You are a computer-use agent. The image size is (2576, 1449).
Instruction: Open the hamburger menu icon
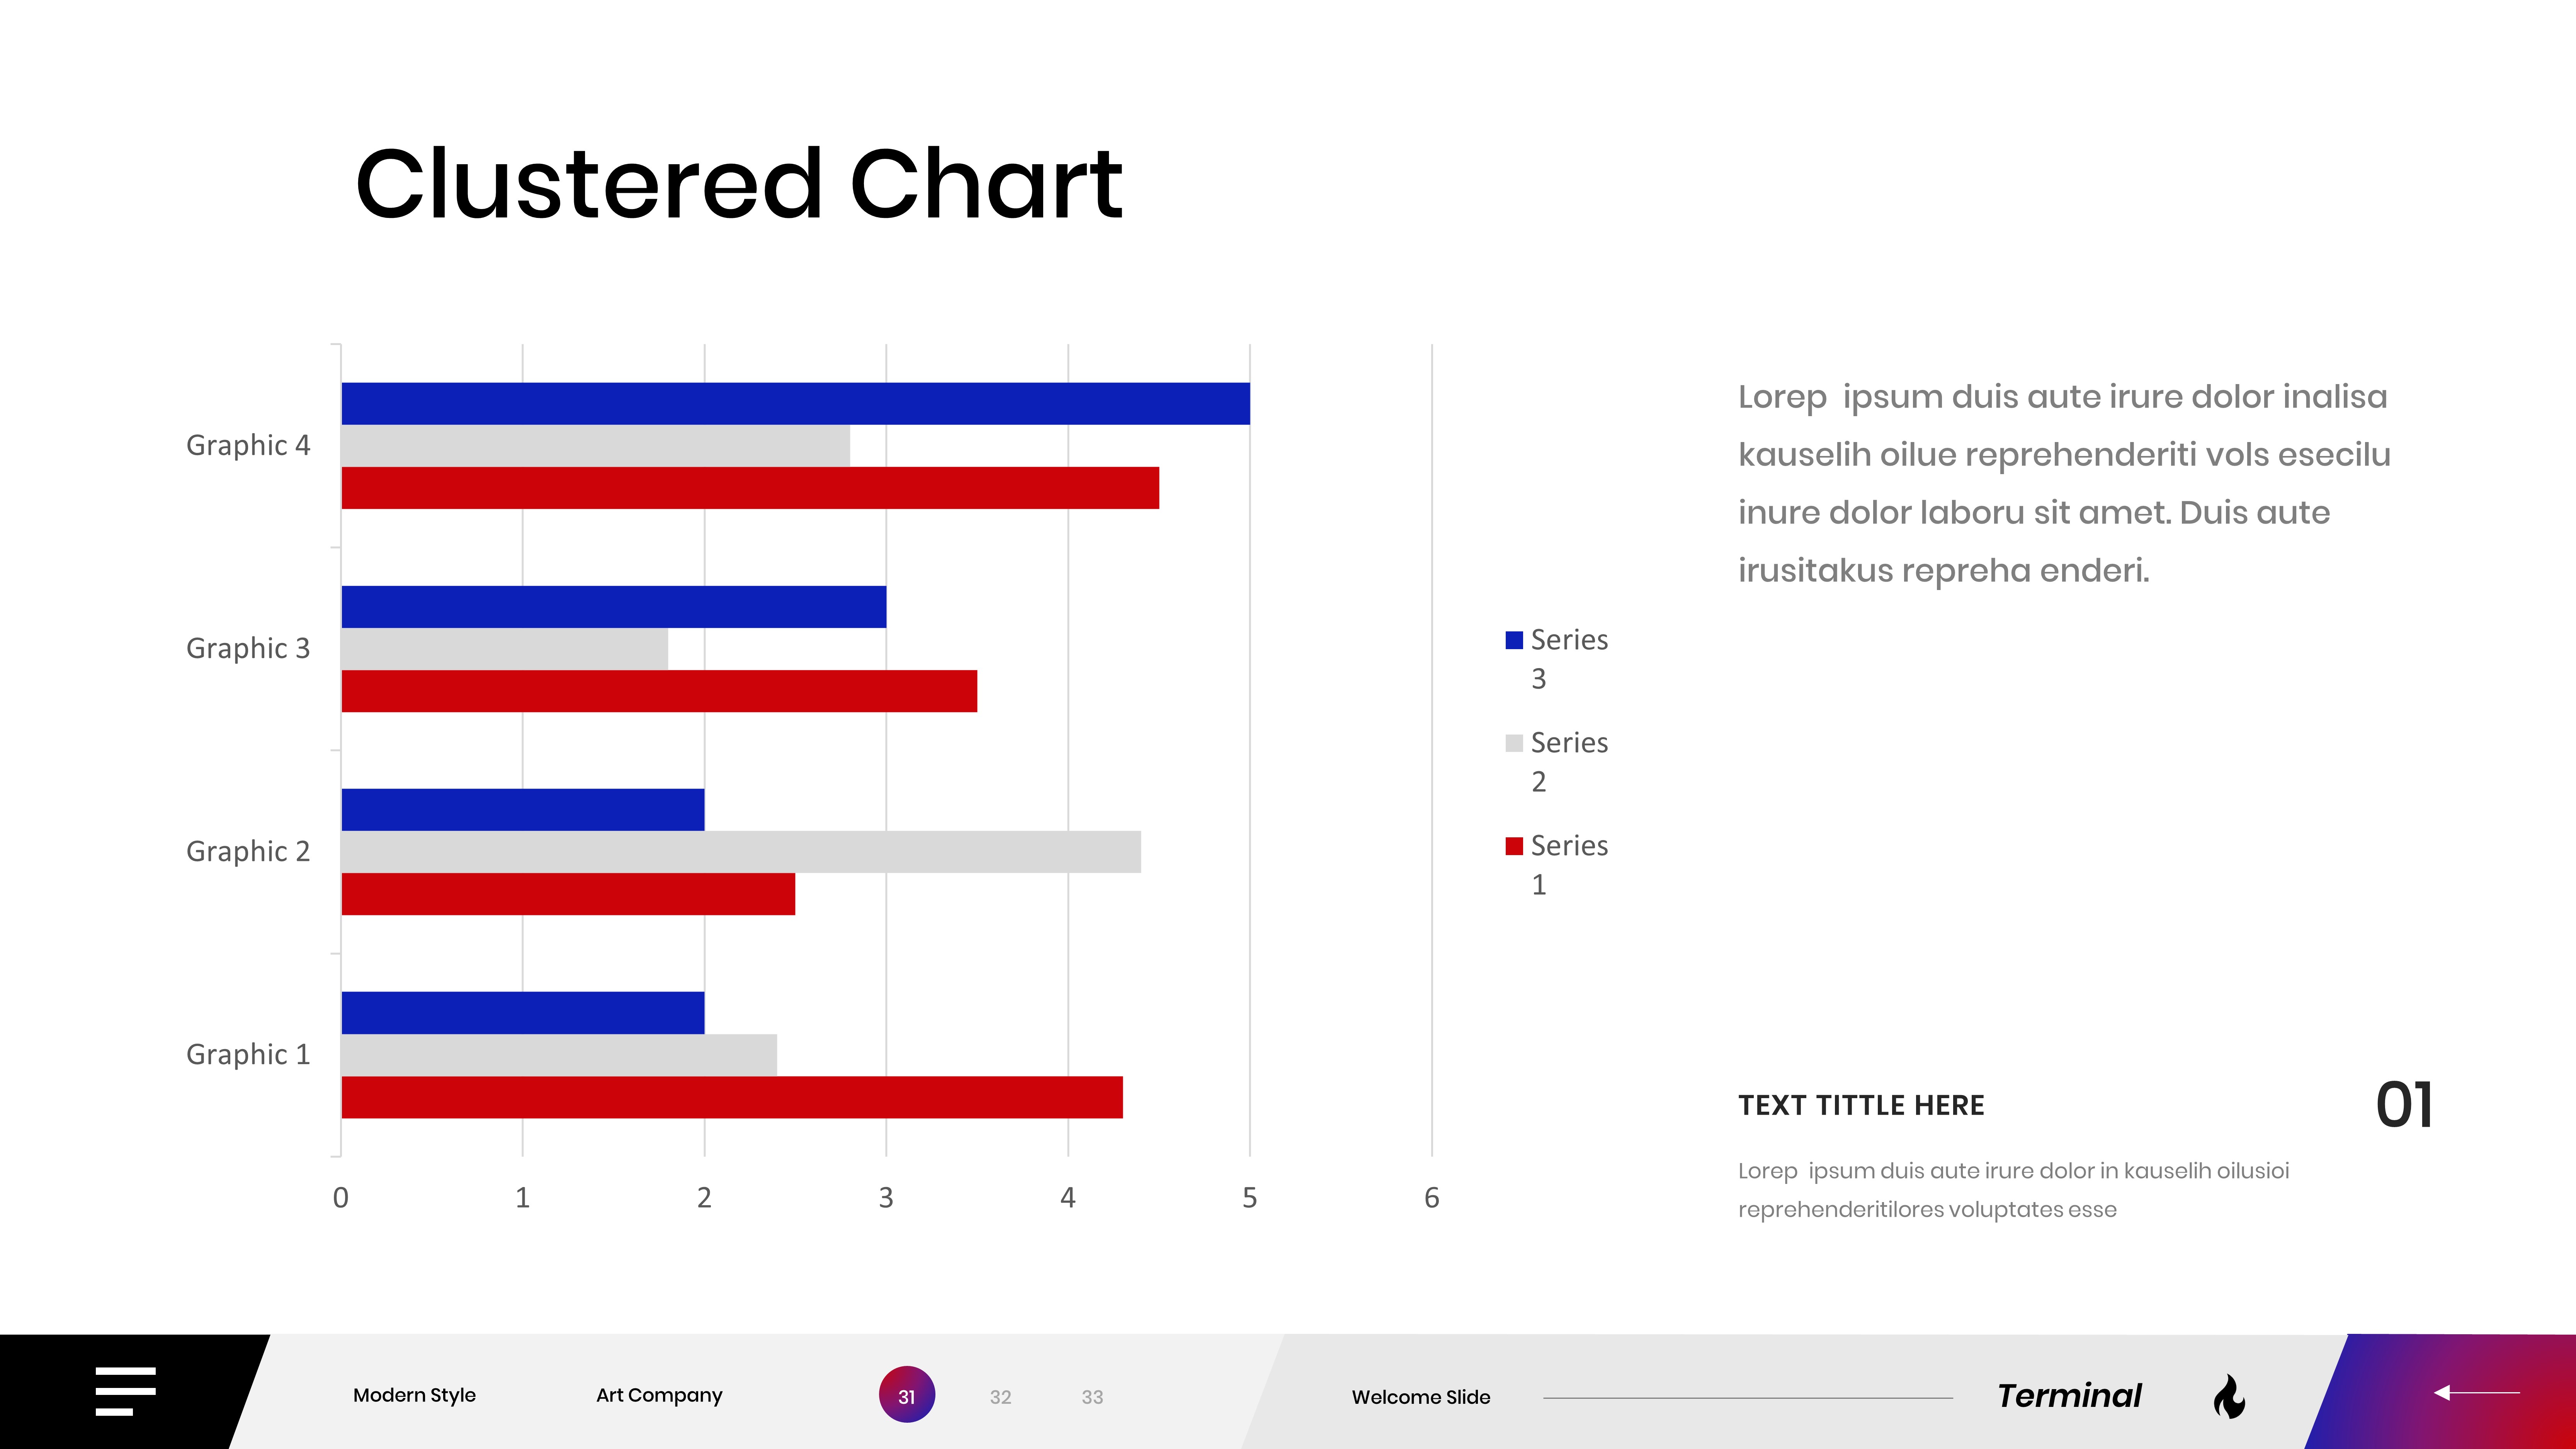125,1391
